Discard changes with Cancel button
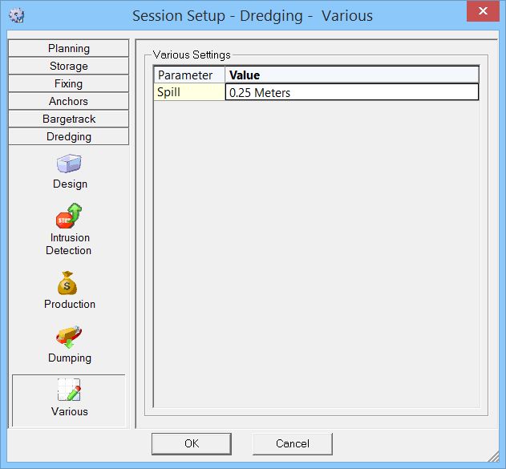 (x=293, y=444)
